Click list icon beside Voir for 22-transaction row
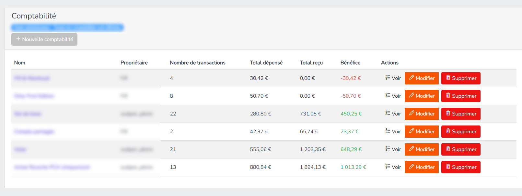This screenshot has height=196, width=522. click(388, 113)
